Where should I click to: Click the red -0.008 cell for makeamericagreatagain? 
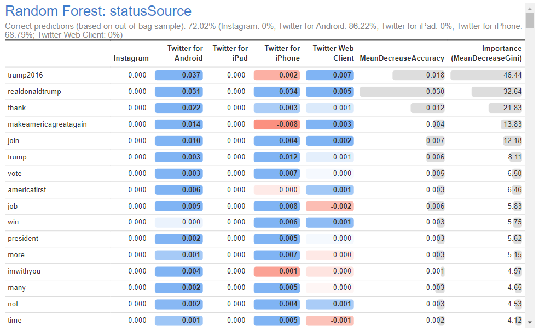pos(277,124)
